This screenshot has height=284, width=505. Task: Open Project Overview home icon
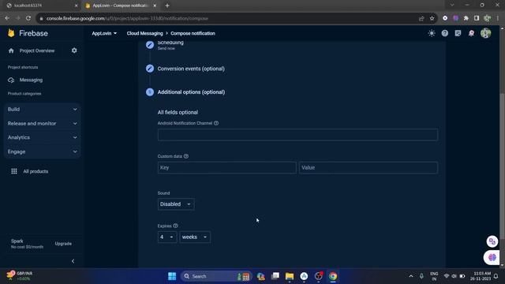click(11, 50)
